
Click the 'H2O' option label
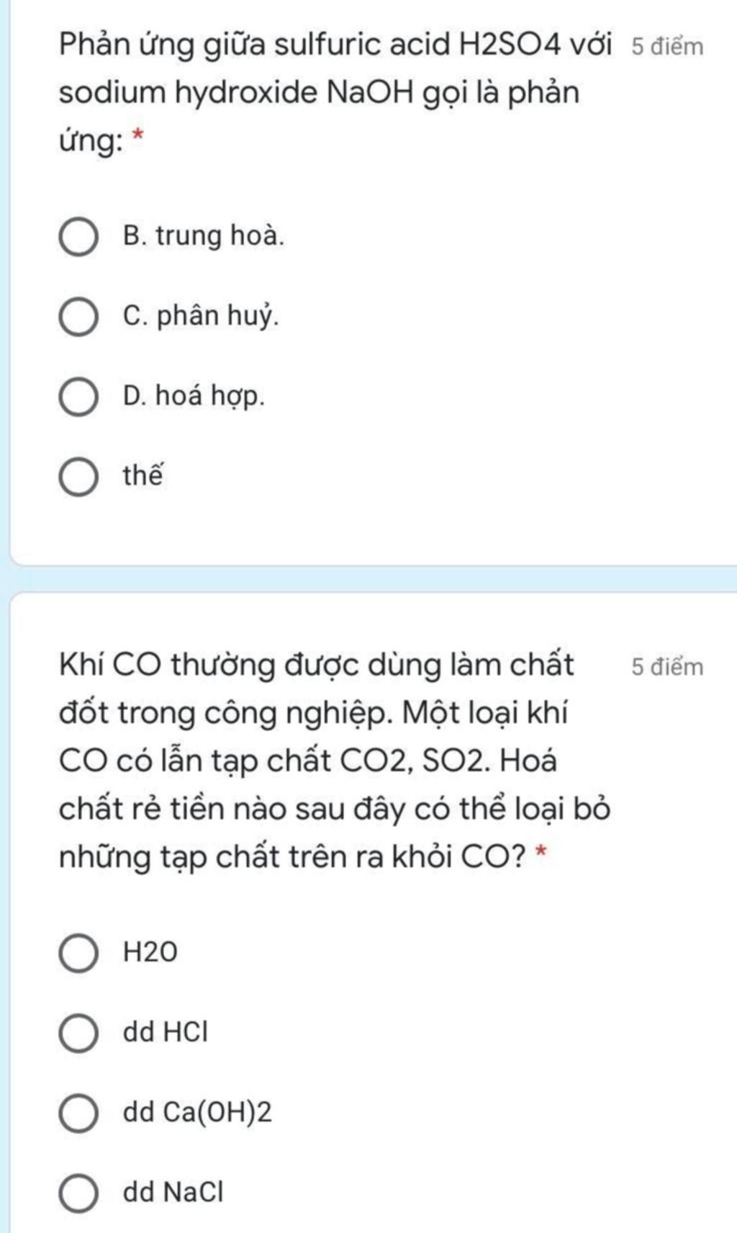coord(150,953)
